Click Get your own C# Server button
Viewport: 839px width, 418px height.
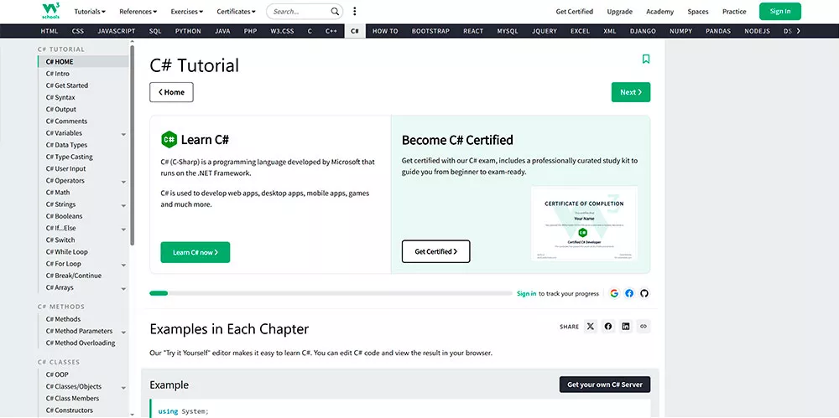point(605,384)
